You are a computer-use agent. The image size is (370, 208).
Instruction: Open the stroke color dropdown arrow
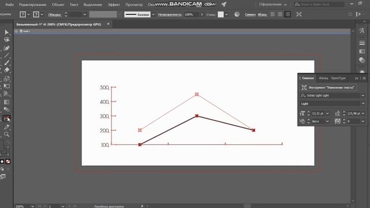pyautogui.click(x=42, y=14)
